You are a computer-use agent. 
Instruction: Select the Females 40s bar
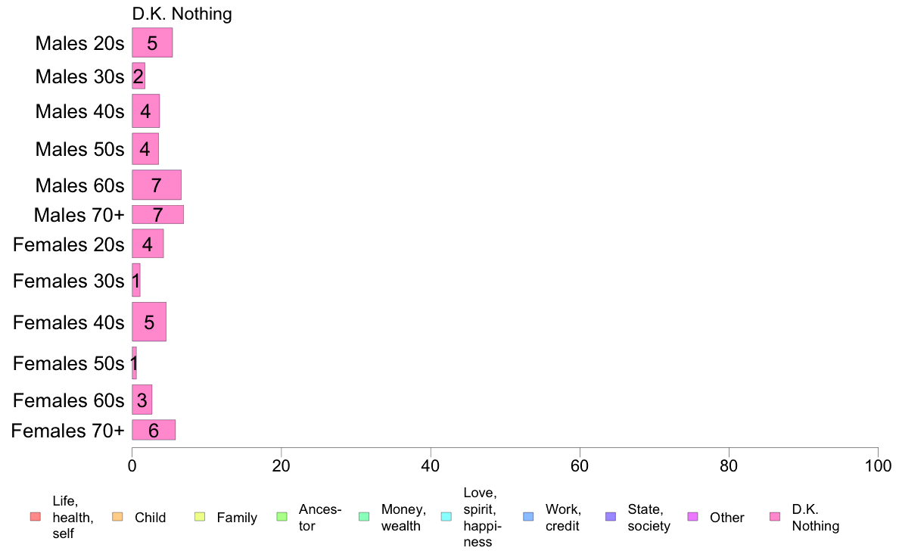tap(149, 322)
